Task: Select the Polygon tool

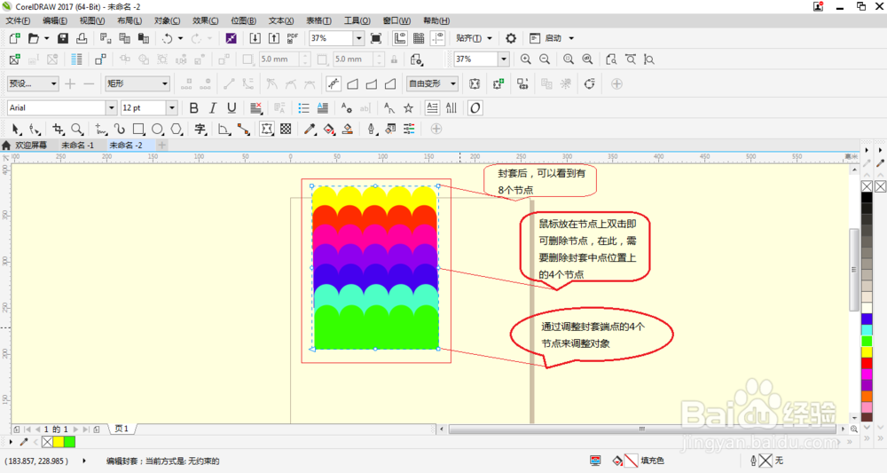Action: pyautogui.click(x=177, y=129)
